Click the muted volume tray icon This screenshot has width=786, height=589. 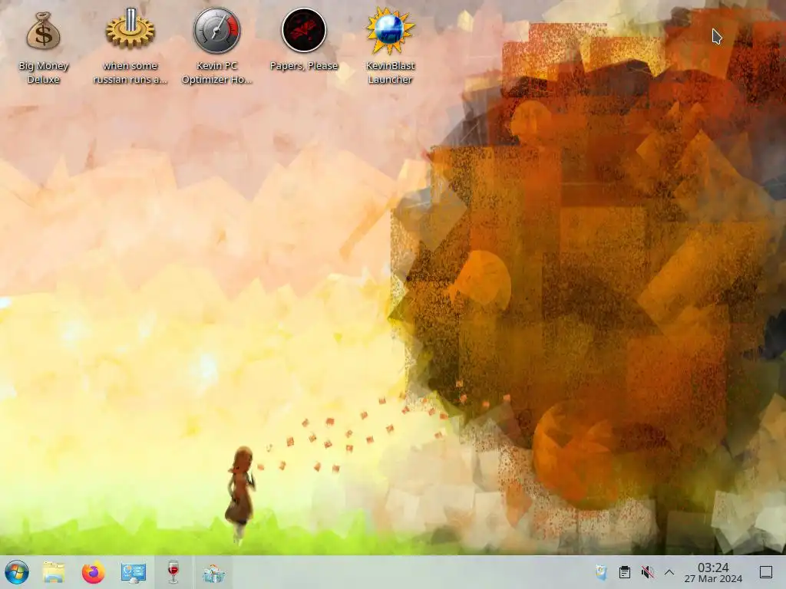648,572
